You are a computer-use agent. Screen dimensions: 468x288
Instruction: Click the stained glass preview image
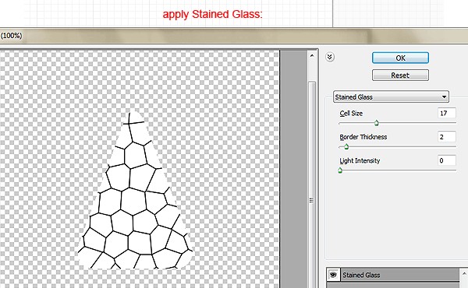[x=135, y=191]
